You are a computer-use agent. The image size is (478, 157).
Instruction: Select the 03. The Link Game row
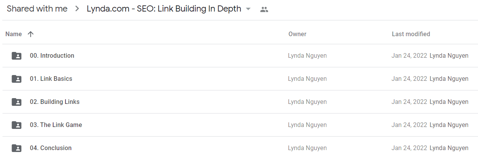point(239,125)
